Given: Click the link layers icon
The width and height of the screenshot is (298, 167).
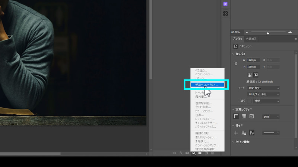Looking at the screenshot, I should [174, 153].
